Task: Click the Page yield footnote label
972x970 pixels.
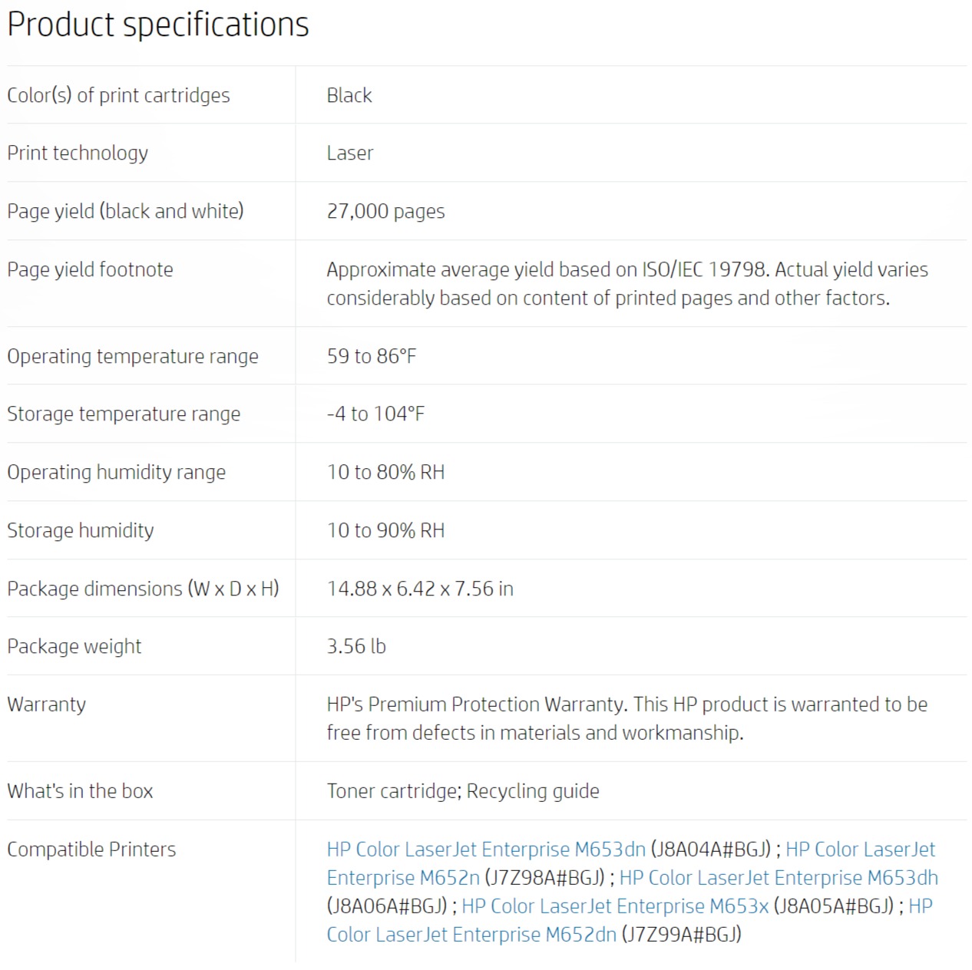Action: (x=90, y=269)
